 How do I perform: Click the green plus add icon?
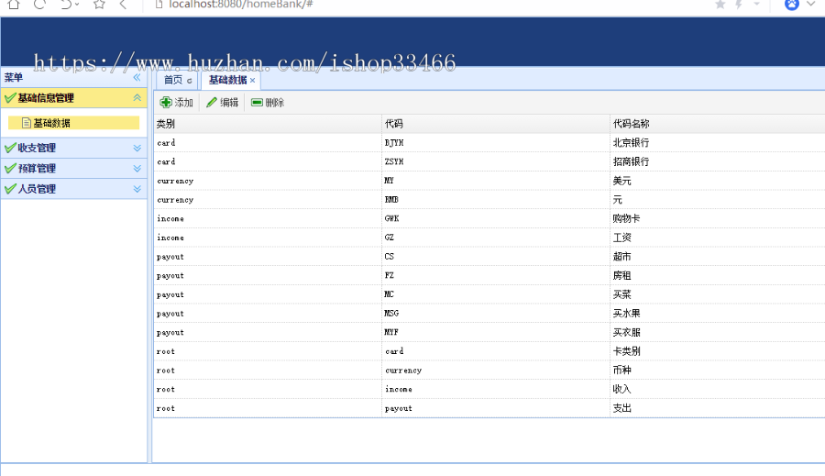point(166,102)
